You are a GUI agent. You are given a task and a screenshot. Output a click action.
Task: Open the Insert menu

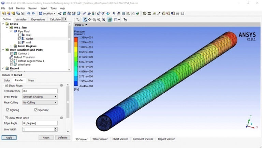pos(44,8)
